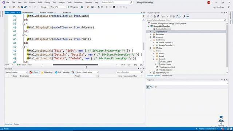Switch to the Create.cshtml tab
Viewport: 233px width, 131px height.
click(27, 12)
